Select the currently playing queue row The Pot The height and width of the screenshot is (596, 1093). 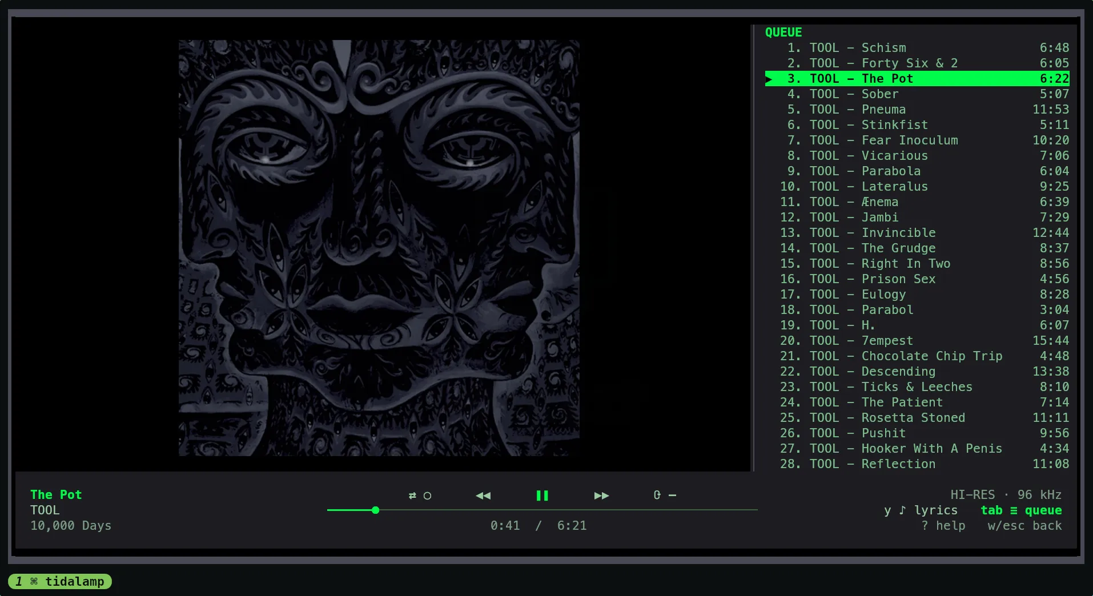[x=917, y=79]
